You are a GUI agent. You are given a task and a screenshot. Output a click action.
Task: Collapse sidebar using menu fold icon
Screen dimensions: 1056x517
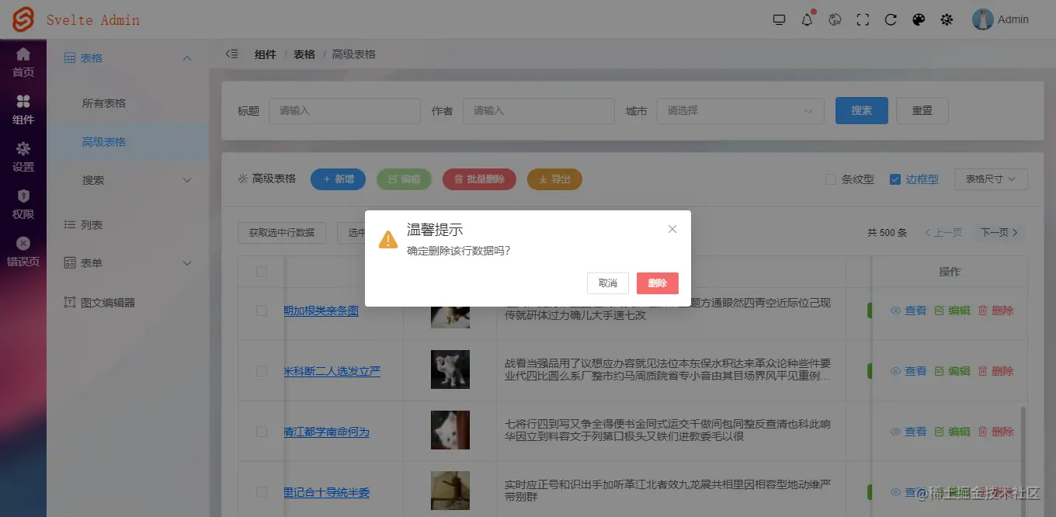(x=231, y=54)
